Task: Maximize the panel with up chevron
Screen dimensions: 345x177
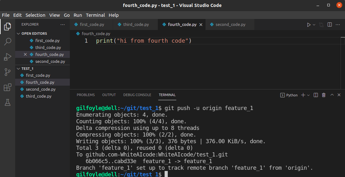Action: click(x=332, y=95)
